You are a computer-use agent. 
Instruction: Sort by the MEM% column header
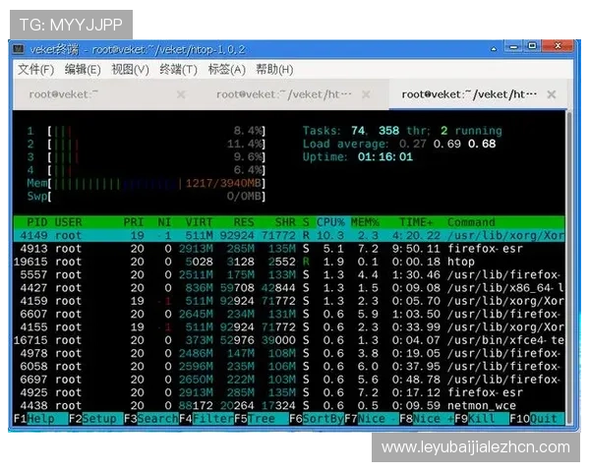[x=365, y=222]
